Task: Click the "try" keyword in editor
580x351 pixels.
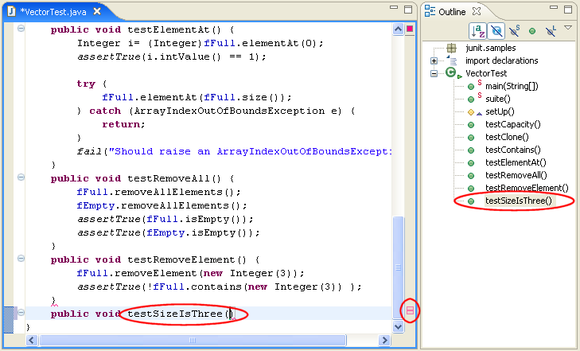Action: pos(86,84)
